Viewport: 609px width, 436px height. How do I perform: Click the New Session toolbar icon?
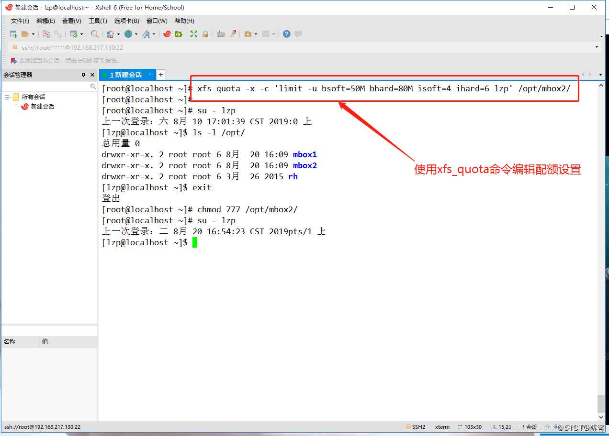click(x=13, y=34)
